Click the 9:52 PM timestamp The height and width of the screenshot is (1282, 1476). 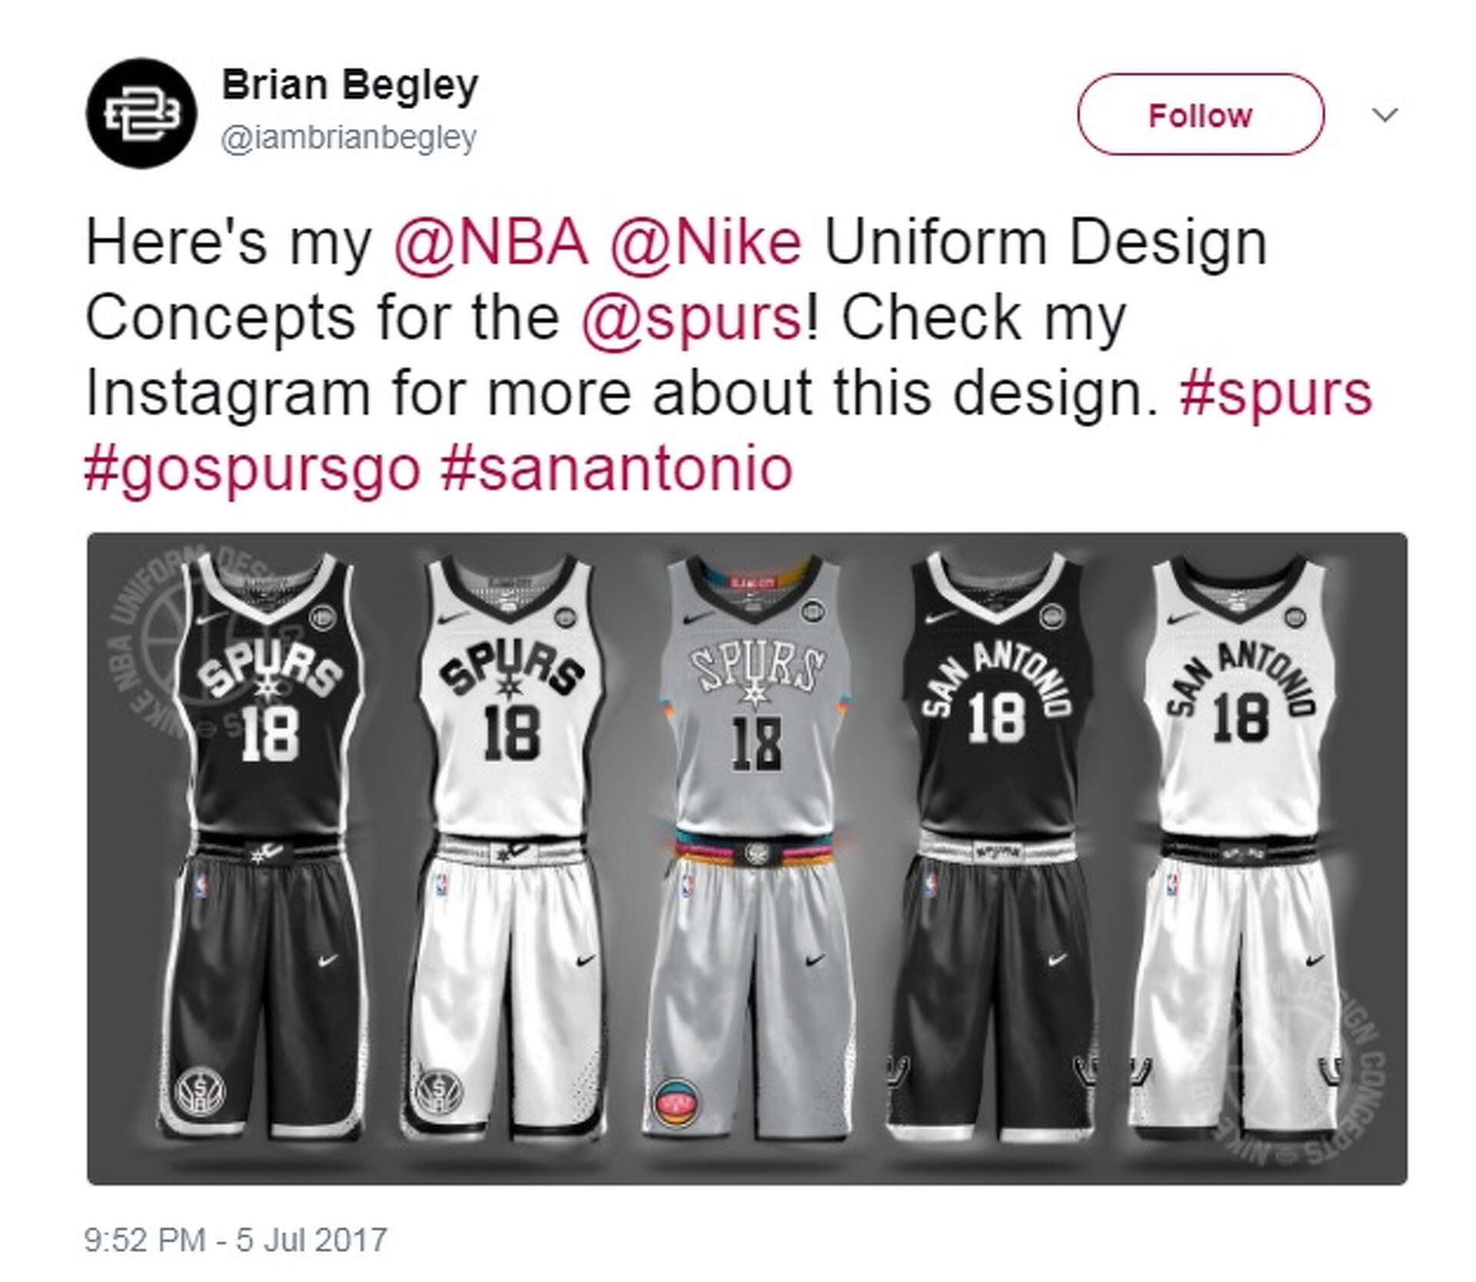coord(235,1240)
